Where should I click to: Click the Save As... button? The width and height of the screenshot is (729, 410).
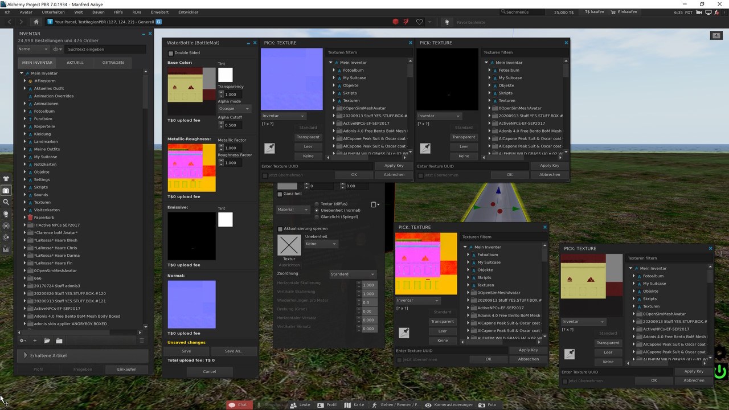pyautogui.click(x=234, y=351)
